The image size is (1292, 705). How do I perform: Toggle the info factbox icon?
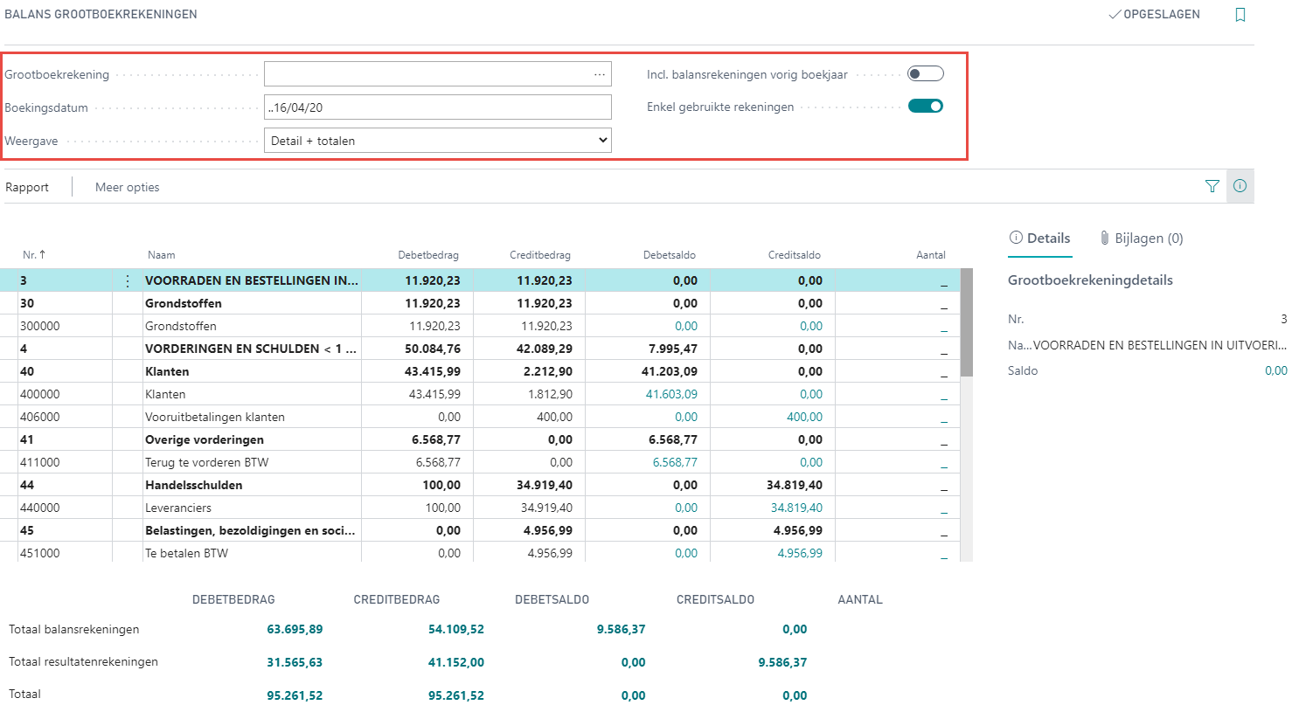[1240, 186]
